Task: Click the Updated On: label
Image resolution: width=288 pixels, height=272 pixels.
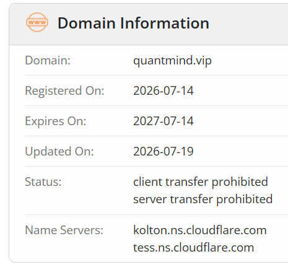Action: tap(59, 151)
